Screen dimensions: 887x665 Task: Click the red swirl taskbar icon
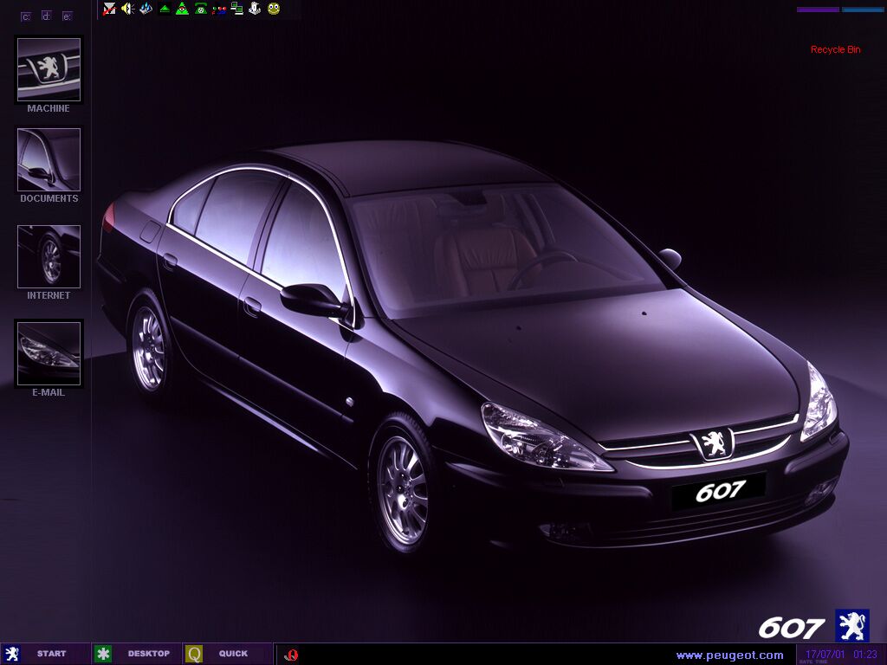[x=291, y=655]
